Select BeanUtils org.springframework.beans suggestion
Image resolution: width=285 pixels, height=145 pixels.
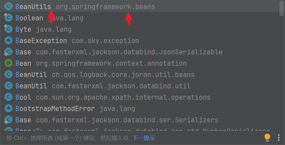click(x=140, y=7)
